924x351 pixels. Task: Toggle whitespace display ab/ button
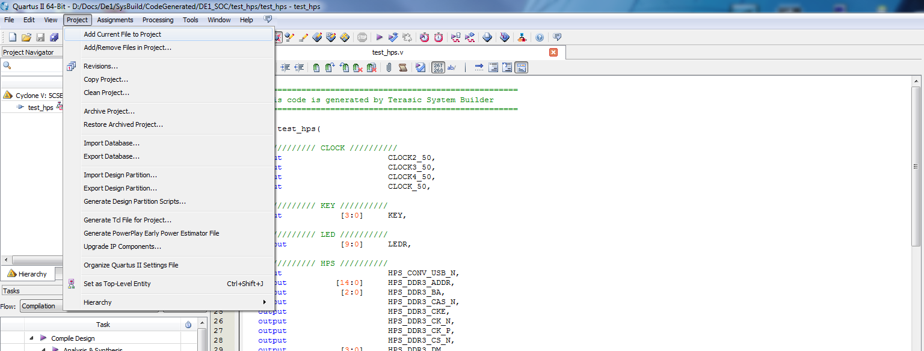pos(452,67)
